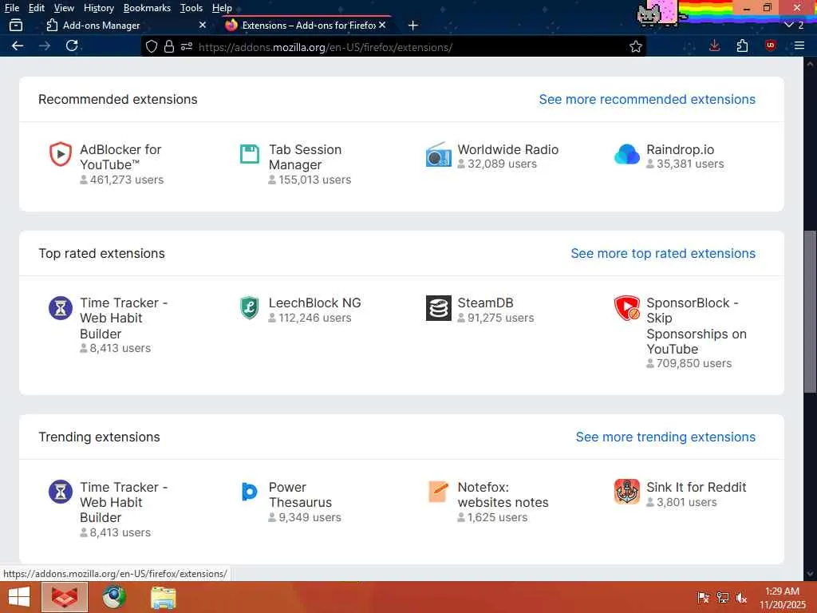Open site permissions icon in address bar

coord(186,46)
